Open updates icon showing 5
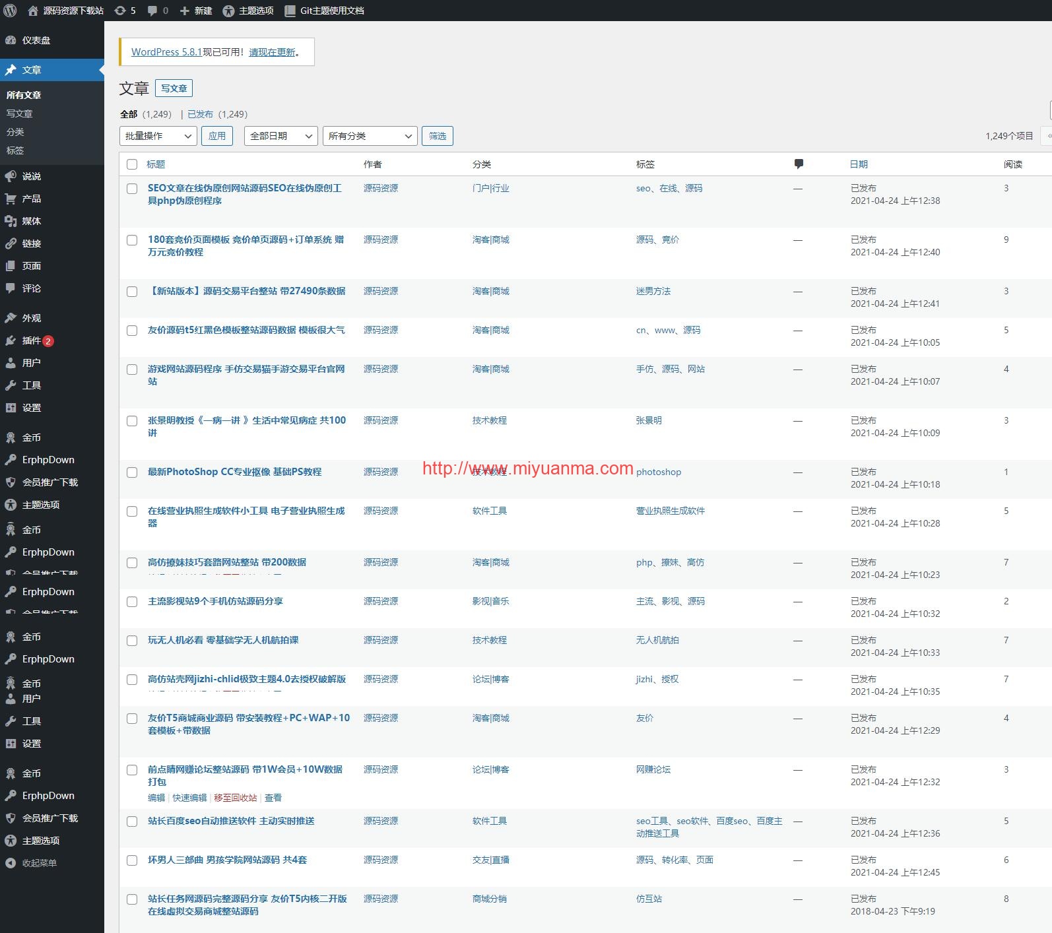The height and width of the screenshot is (933, 1052). (x=119, y=11)
